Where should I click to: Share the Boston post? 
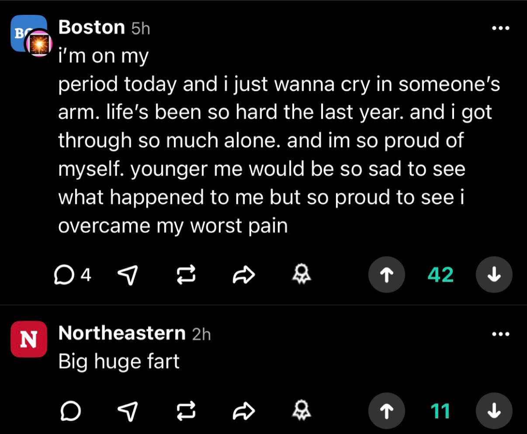pos(243,275)
